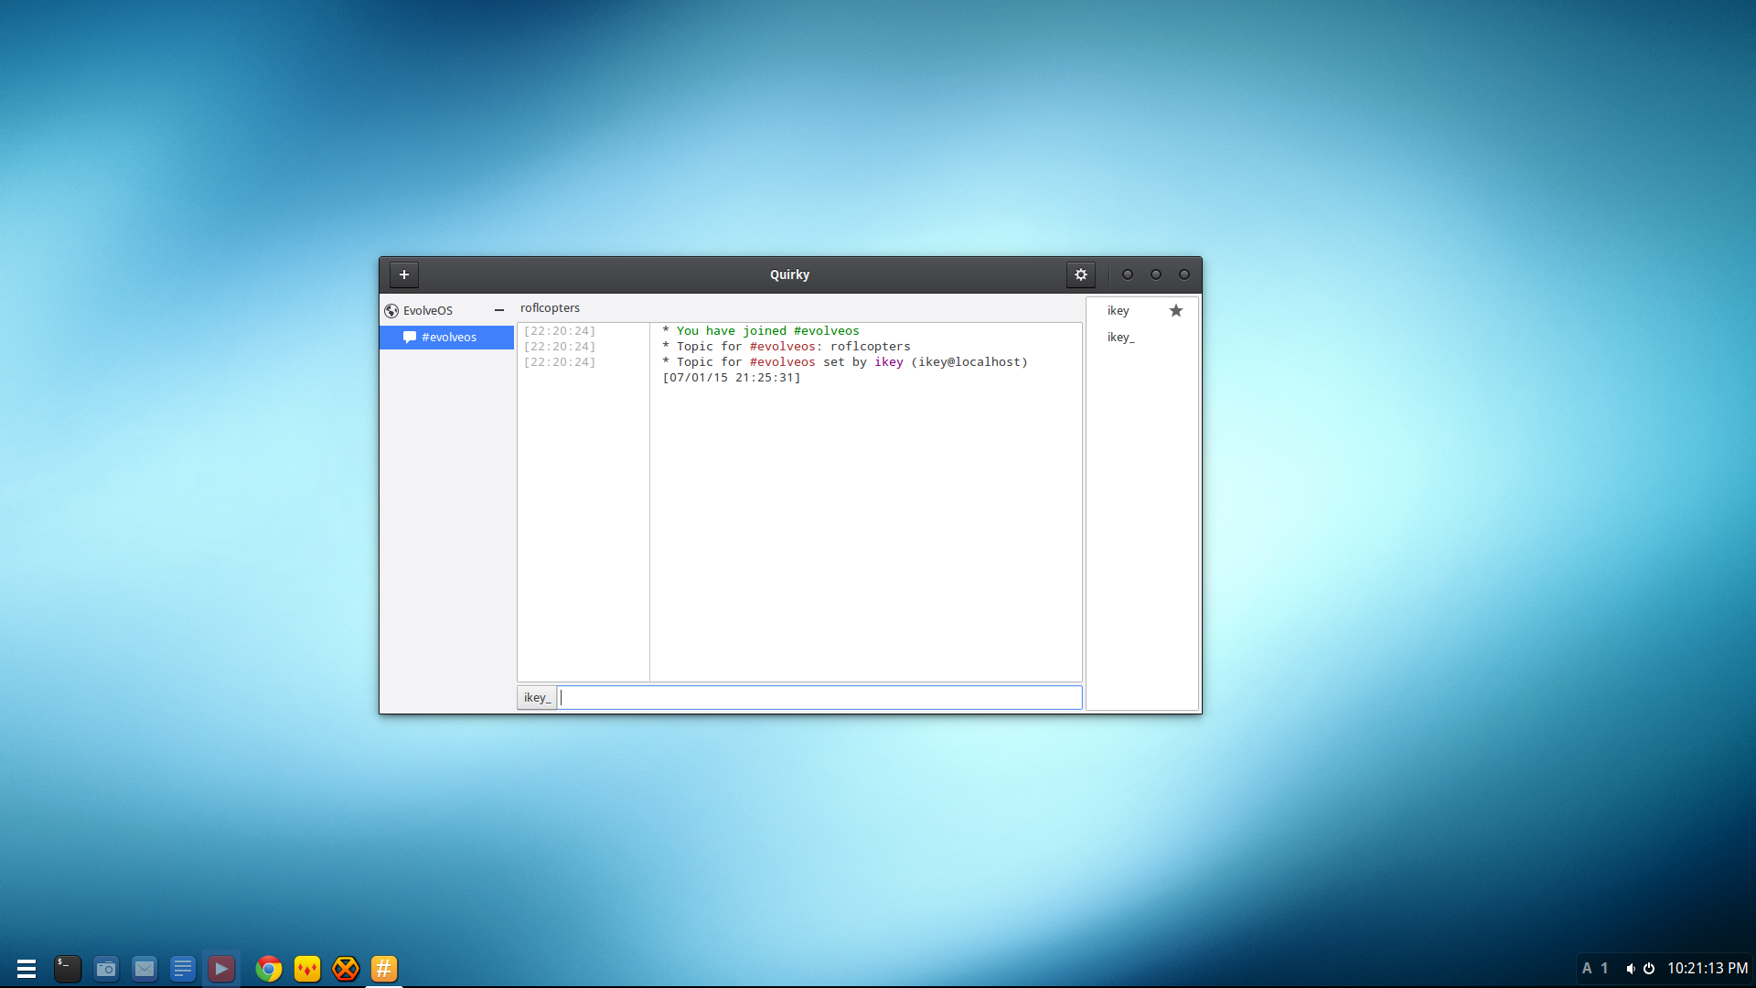Click the clock showing 10:21:13 PM
This screenshot has height=988, width=1756.
point(1708,969)
